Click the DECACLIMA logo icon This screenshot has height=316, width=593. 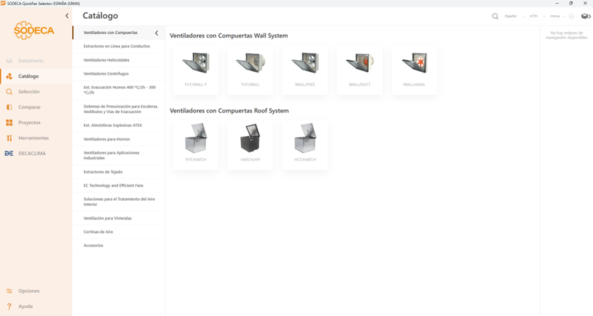click(x=9, y=153)
